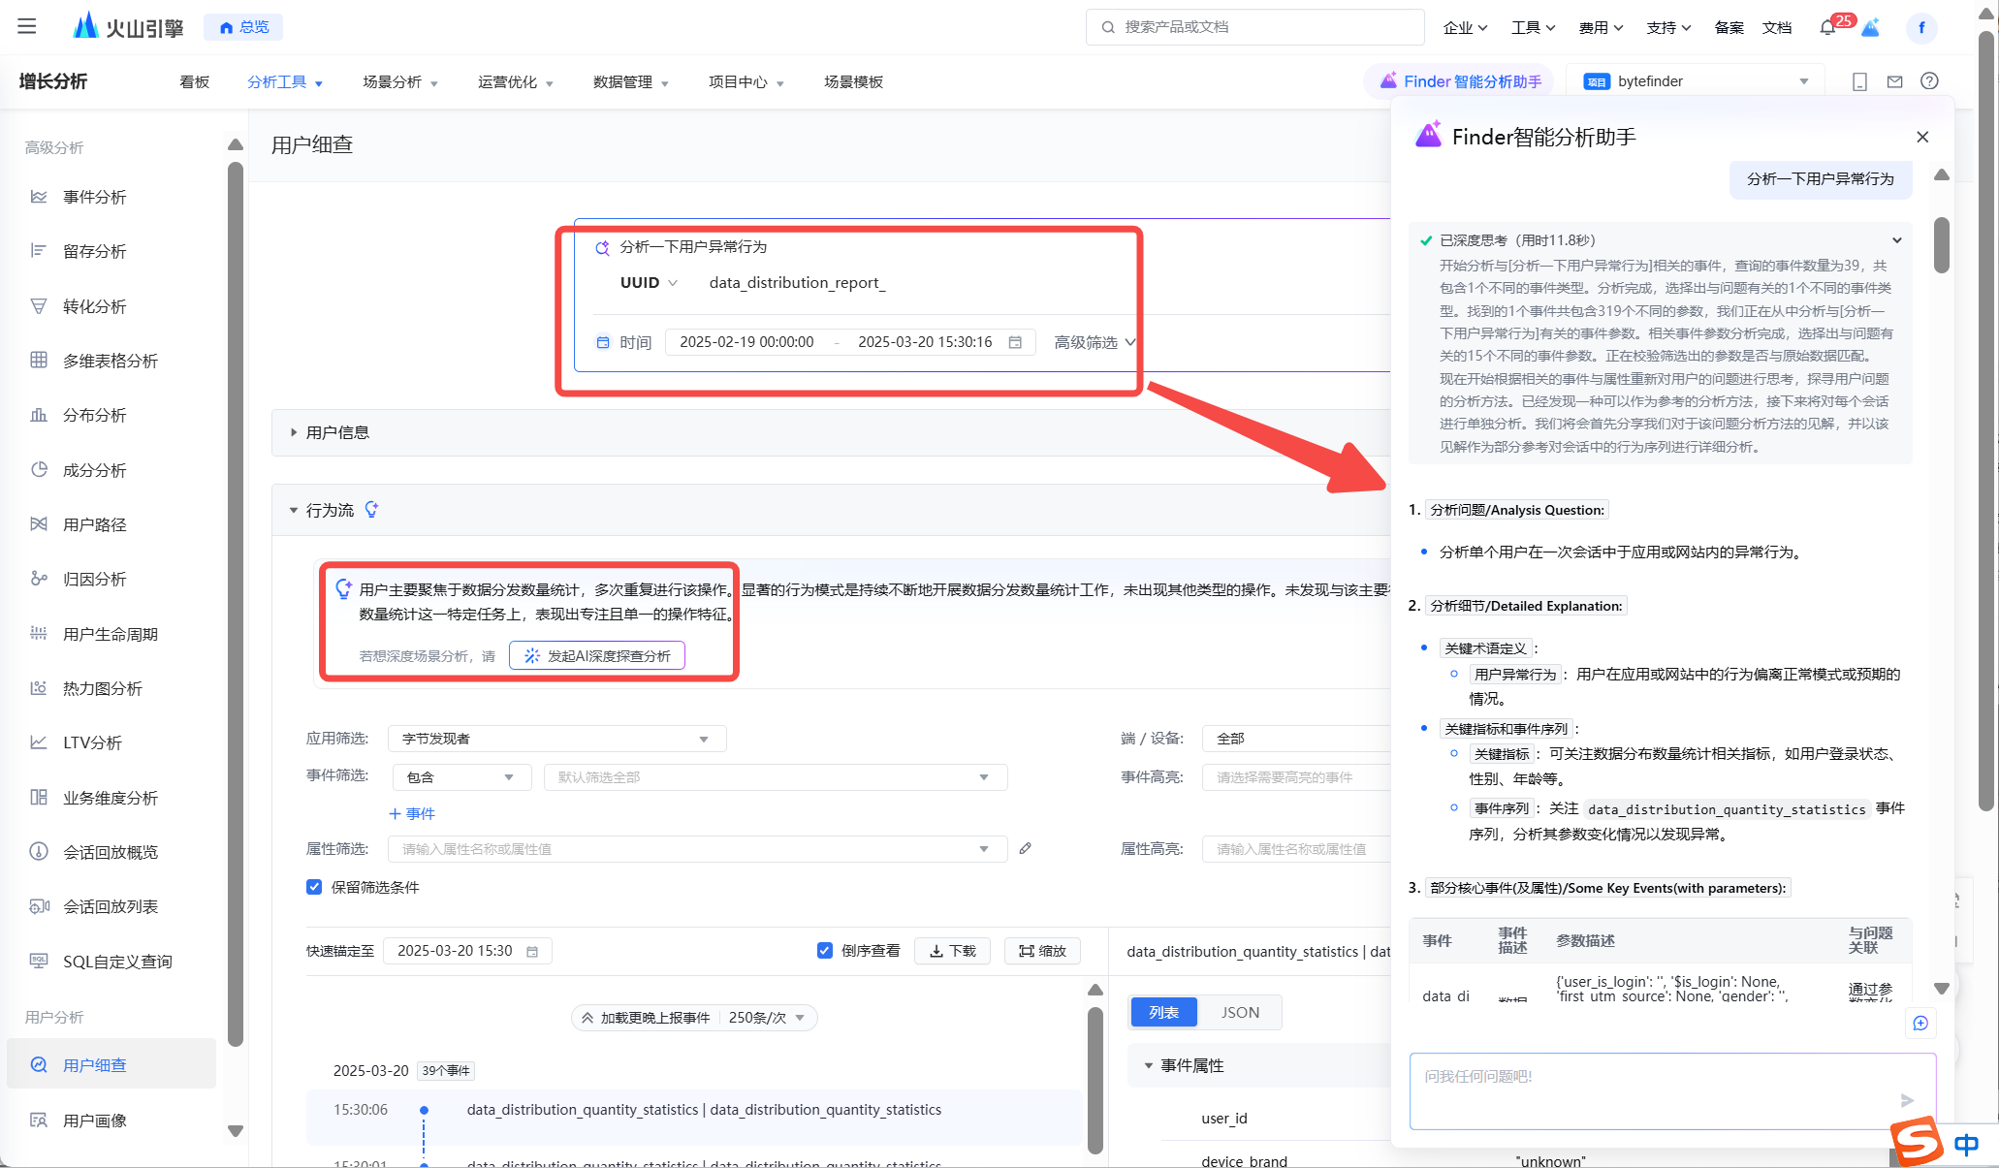This screenshot has width=1999, height=1168.
Task: Select the 列表 view toggle
Action: [x=1163, y=1012]
